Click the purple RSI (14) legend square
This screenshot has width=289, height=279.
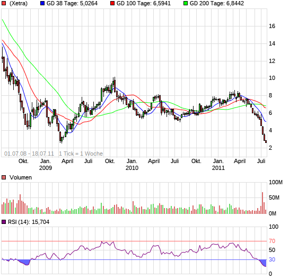pyautogui.click(x=4, y=222)
